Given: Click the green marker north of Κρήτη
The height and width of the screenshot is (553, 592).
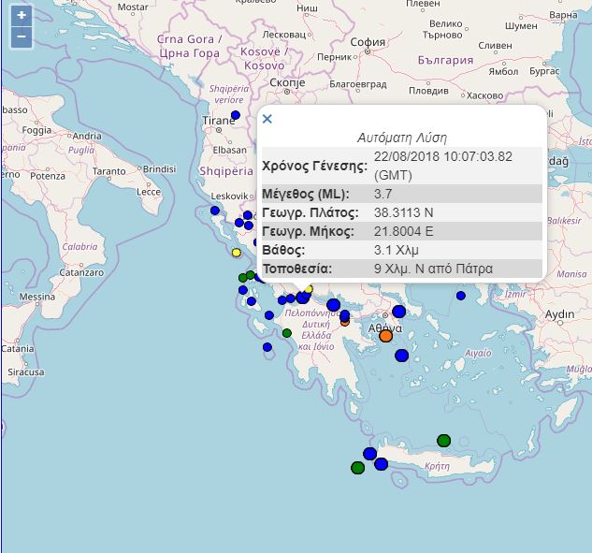Looking at the screenshot, I should coord(443,441).
